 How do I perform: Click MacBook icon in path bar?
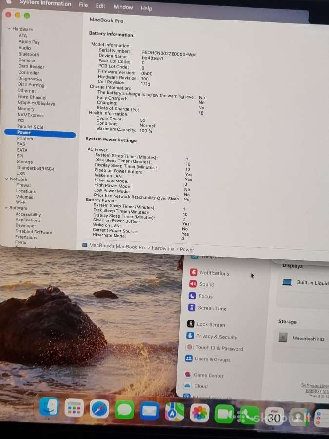tap(84, 245)
